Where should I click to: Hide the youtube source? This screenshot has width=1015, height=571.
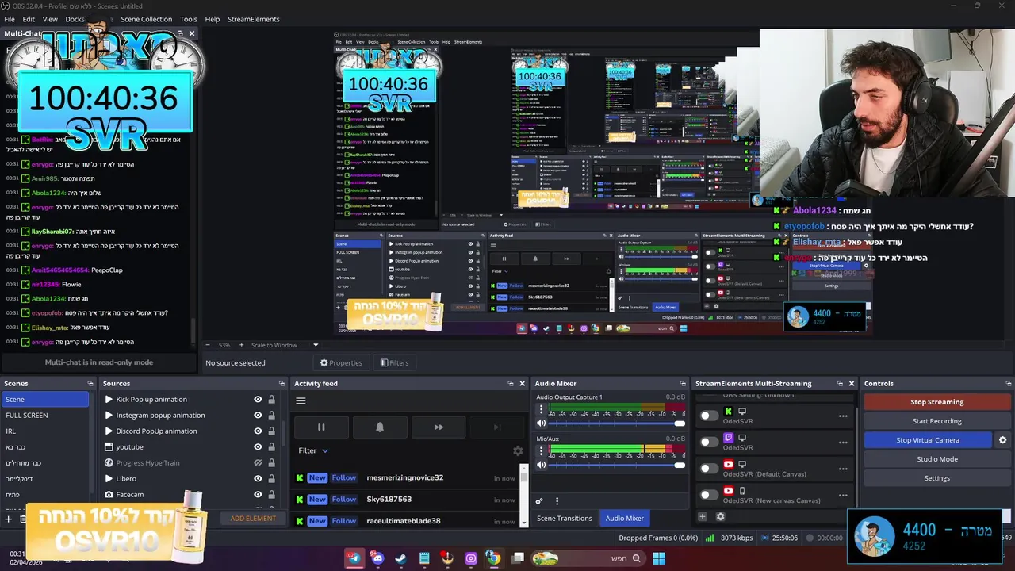click(258, 447)
